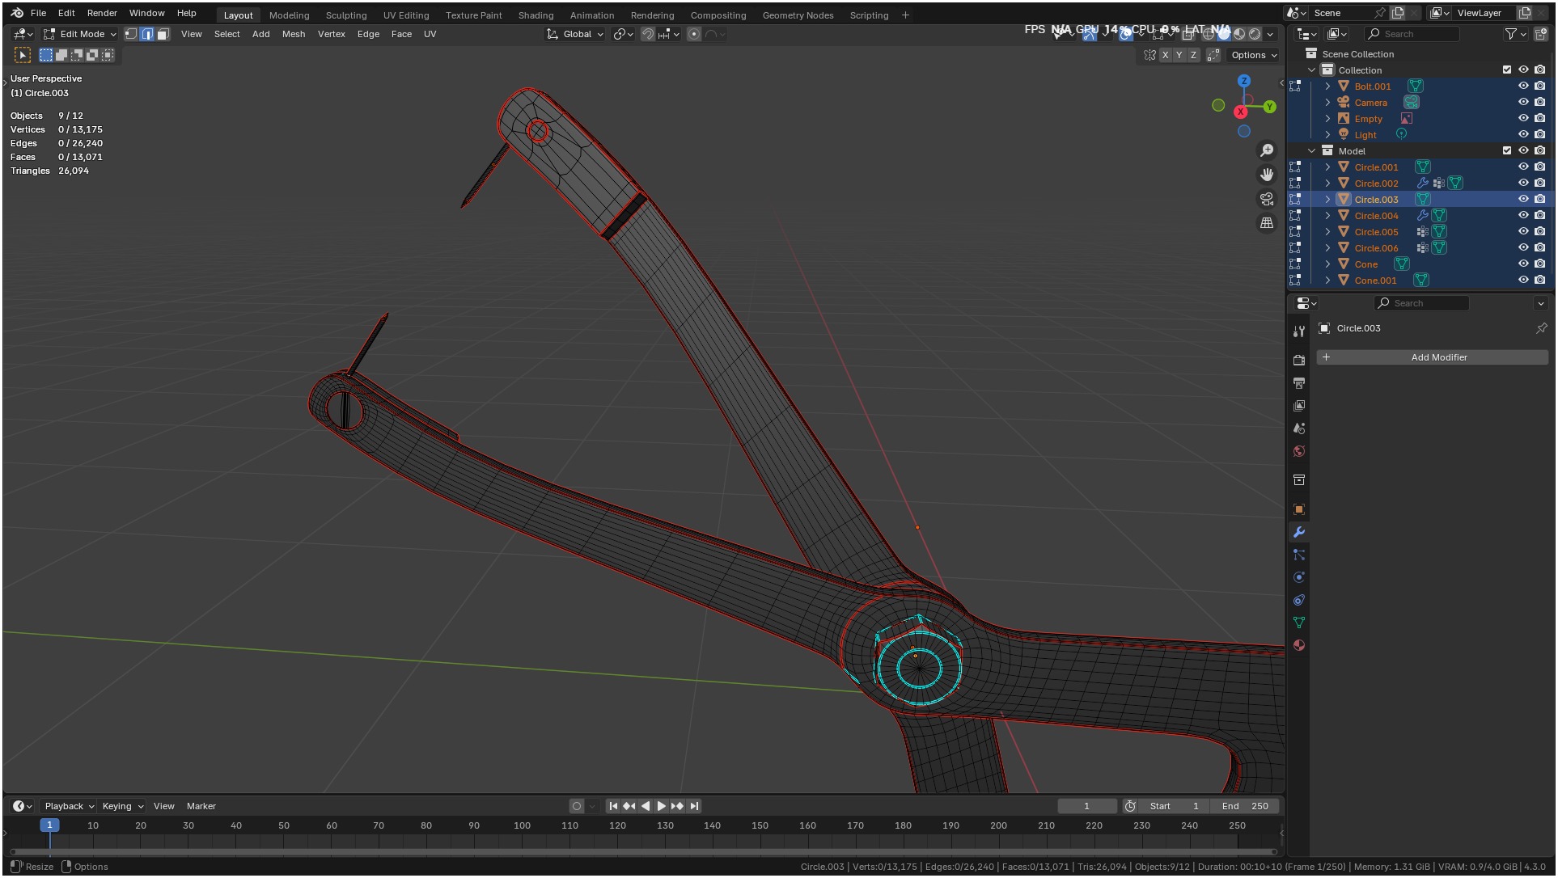Click play animation button

661,806
